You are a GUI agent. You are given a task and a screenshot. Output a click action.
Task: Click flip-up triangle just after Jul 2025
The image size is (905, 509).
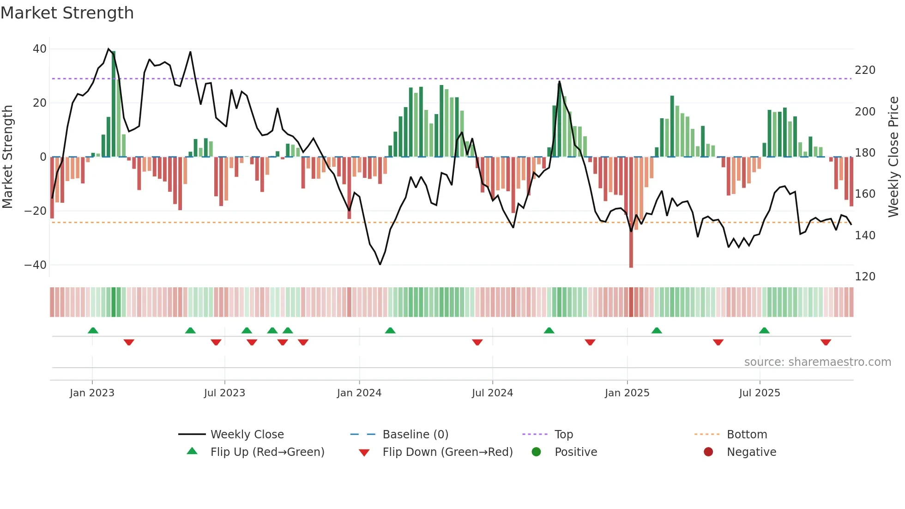764,330
